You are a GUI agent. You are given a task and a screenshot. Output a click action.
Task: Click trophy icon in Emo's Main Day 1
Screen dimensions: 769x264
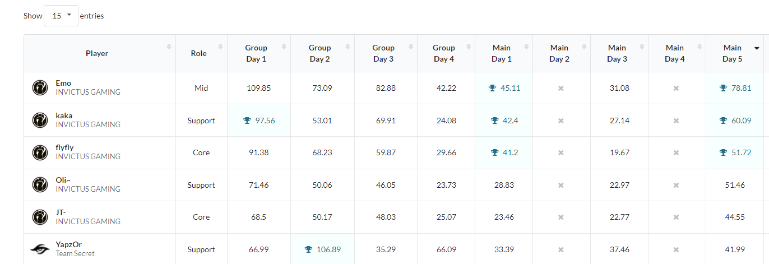click(x=493, y=88)
